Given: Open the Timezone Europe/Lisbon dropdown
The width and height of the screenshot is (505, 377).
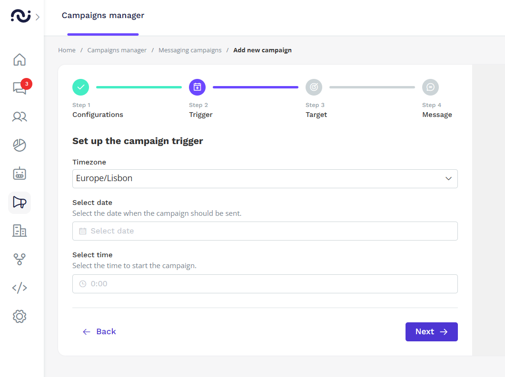Looking at the screenshot, I should 265,179.
